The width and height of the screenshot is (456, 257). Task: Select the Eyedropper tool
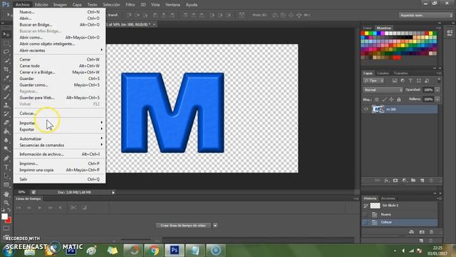(6, 78)
